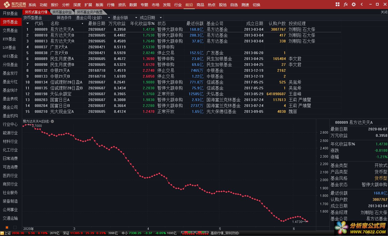Image resolution: width=388 pixels, height=236 pixels.
Task: Select row 易方达天天B
Action: 181,35
